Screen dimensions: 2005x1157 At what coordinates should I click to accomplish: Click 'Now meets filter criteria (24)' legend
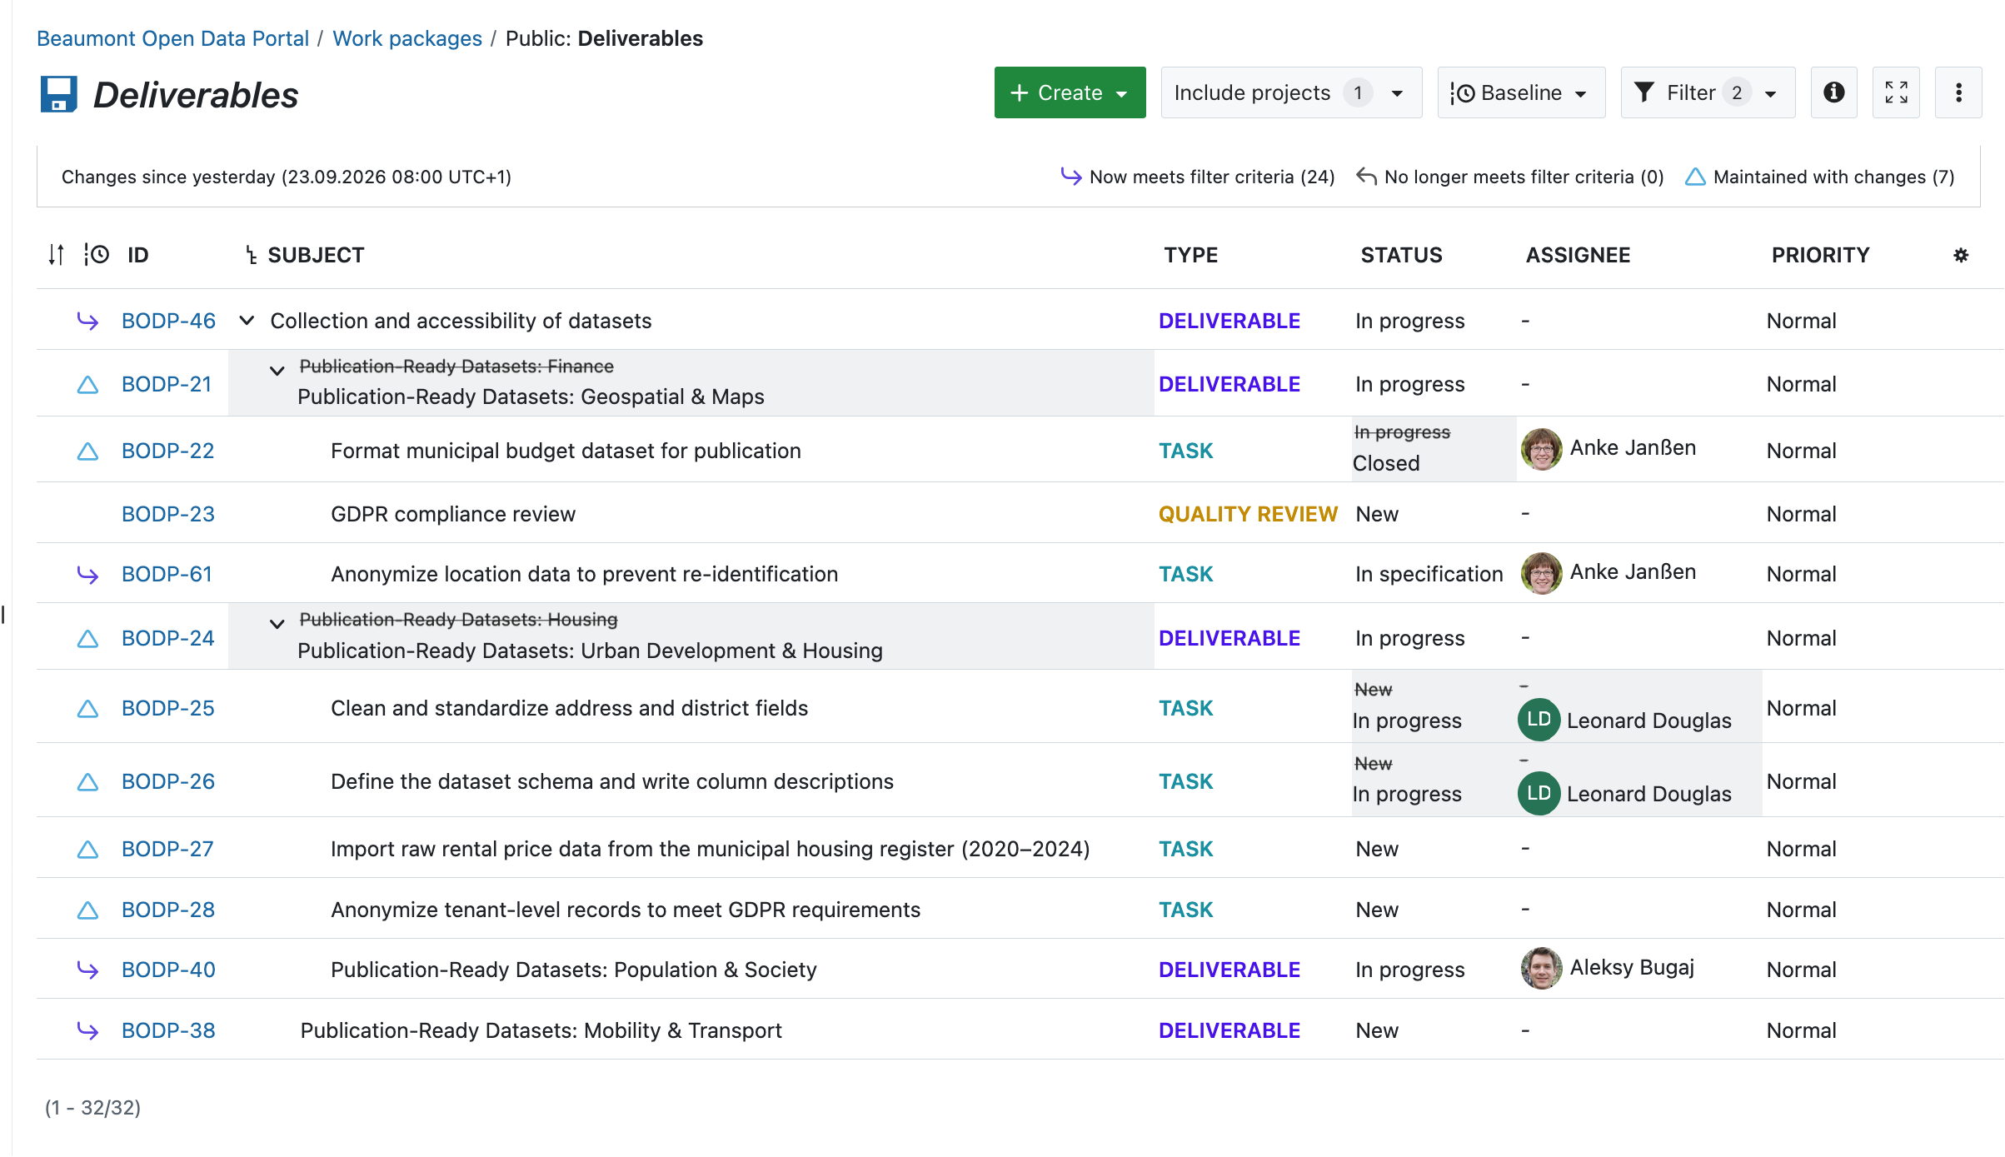pyautogui.click(x=1198, y=177)
